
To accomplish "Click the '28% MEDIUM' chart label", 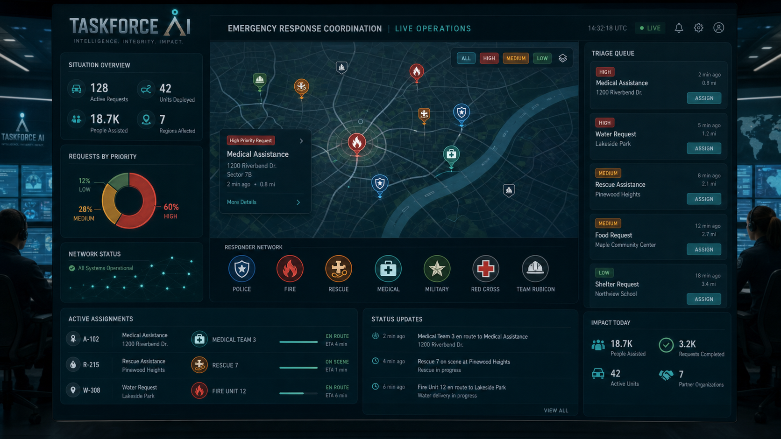I will [x=85, y=214].
